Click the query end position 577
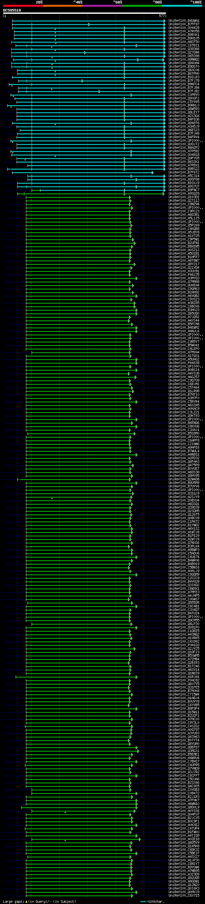205x904 pixels. [161, 16]
